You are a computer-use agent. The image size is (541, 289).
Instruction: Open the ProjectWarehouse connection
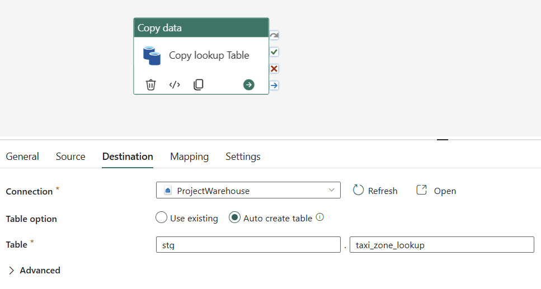click(x=436, y=191)
